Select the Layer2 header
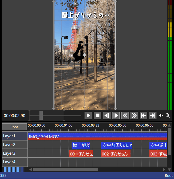Viewport: 174px width, 179px height. tap(15, 145)
